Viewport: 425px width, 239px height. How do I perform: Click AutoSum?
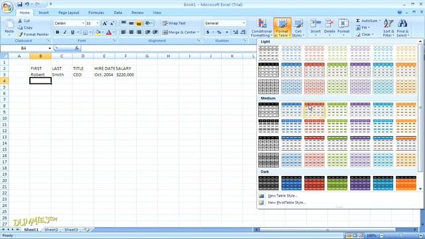pos(369,21)
